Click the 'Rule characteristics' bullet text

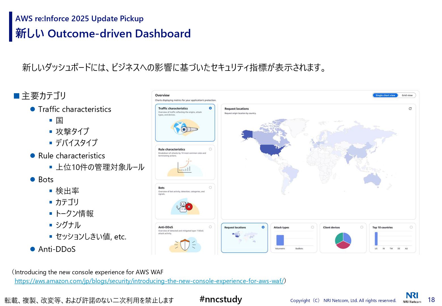tap(72, 156)
